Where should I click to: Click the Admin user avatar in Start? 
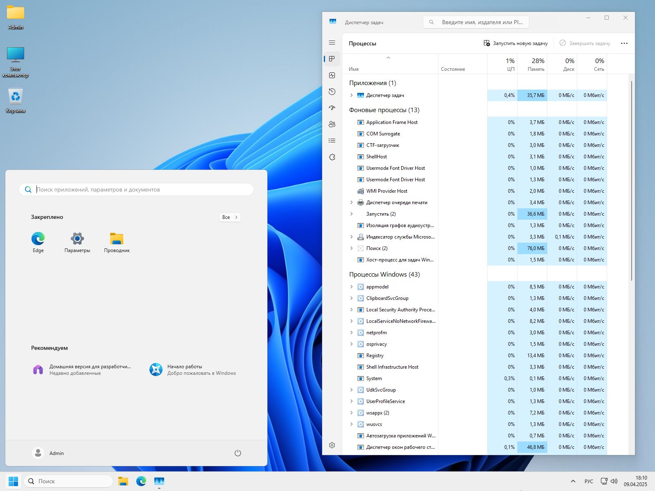coord(38,453)
